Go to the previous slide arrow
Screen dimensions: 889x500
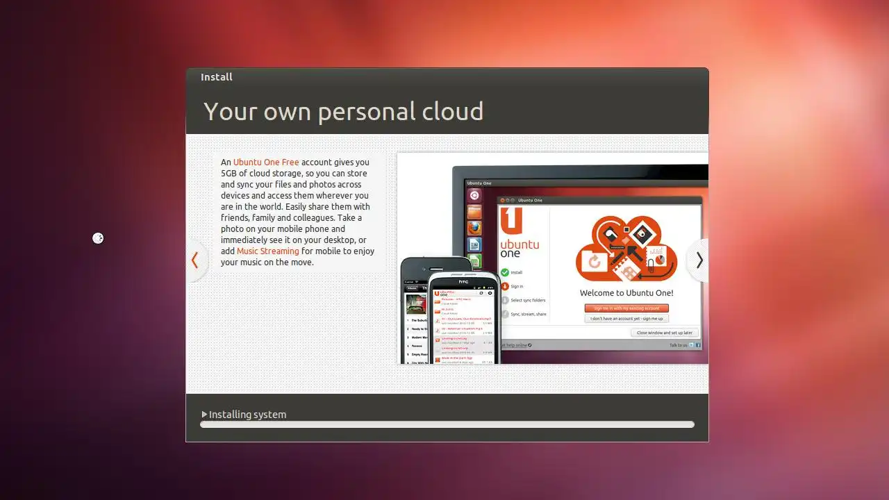(195, 260)
